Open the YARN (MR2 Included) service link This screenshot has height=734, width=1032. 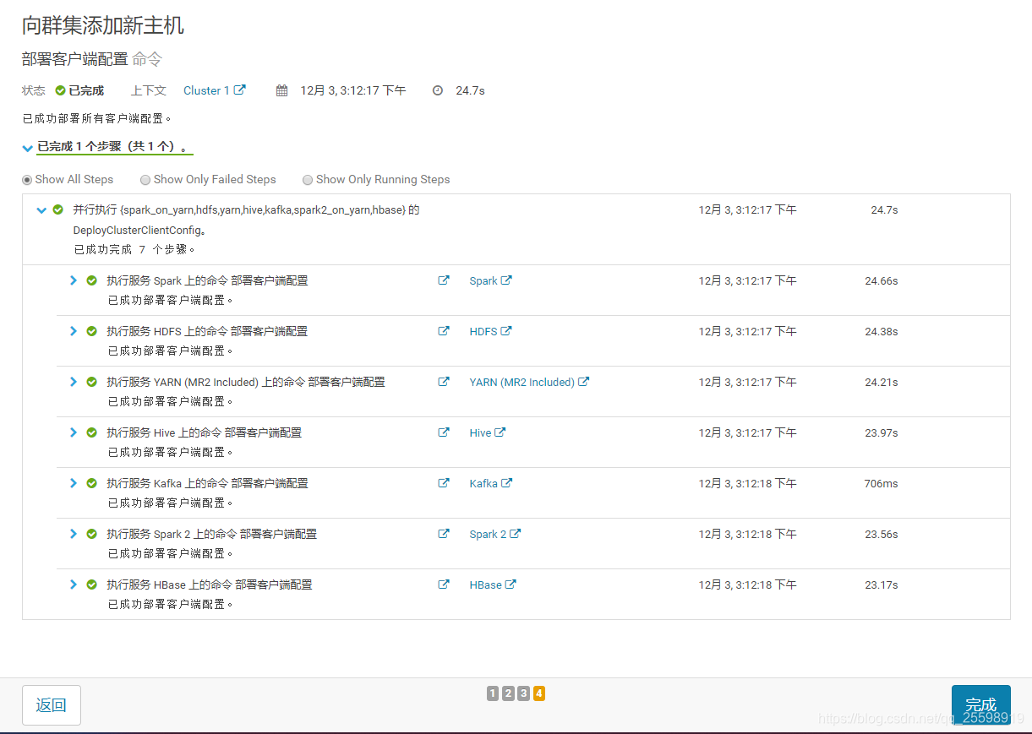[529, 383]
